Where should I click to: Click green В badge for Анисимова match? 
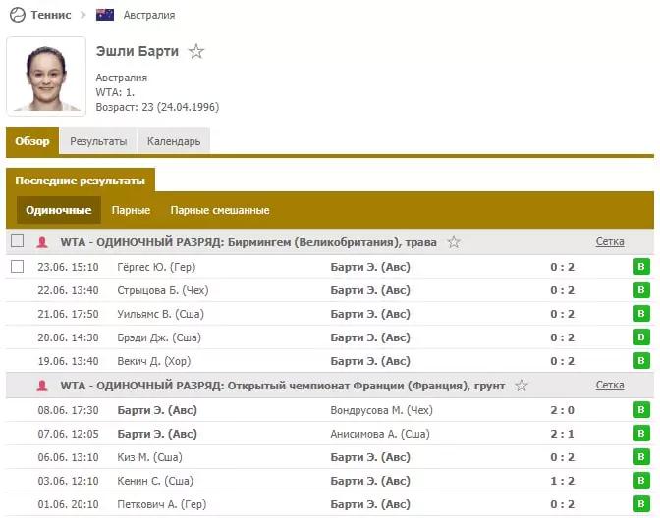click(x=641, y=434)
